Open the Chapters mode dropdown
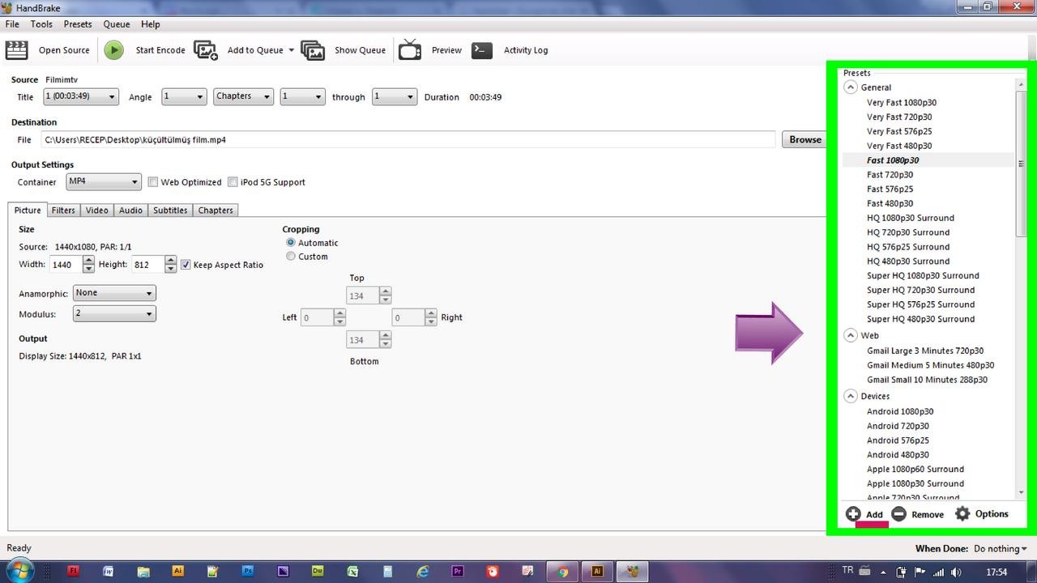The image size is (1037, 583). pyautogui.click(x=243, y=96)
